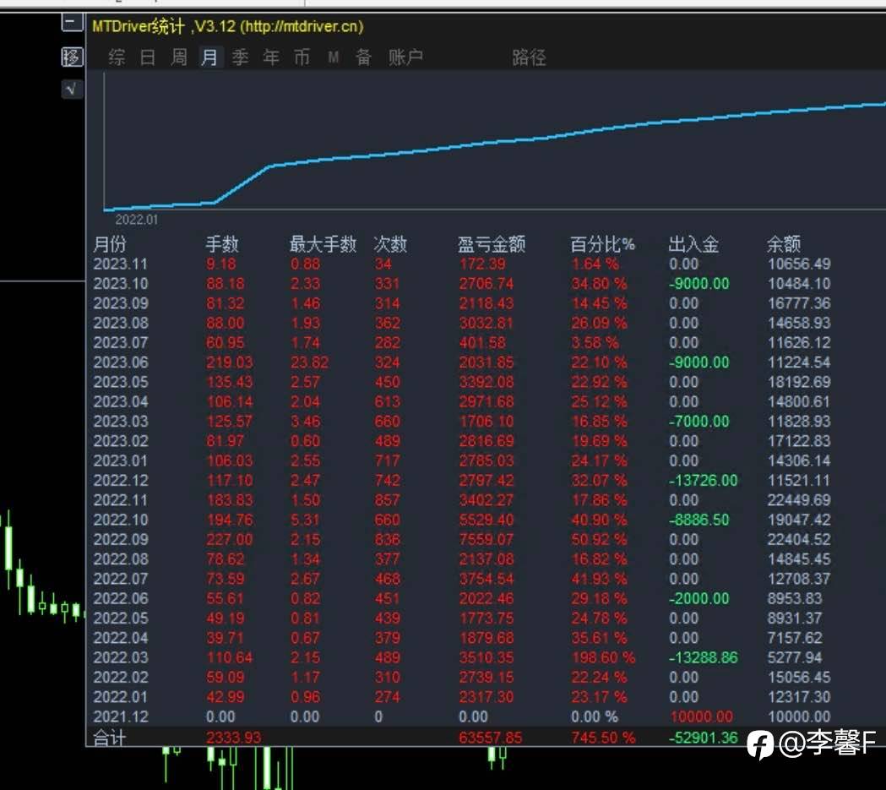This screenshot has height=790, width=886.
Task: Select the 2022.09 month row
Action: 462,540
